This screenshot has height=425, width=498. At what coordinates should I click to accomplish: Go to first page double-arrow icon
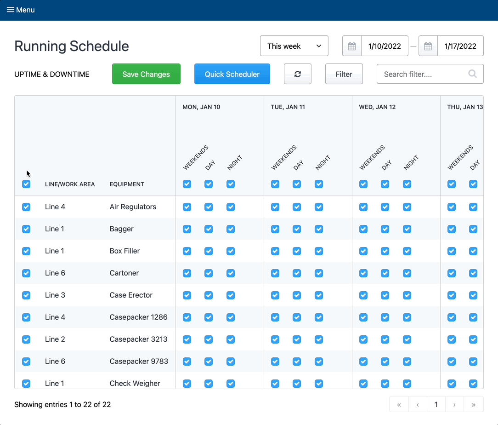[x=399, y=405]
